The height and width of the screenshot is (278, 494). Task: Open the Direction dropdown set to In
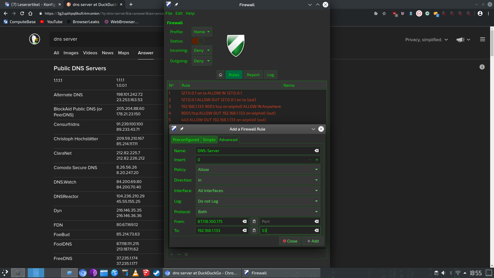258,180
